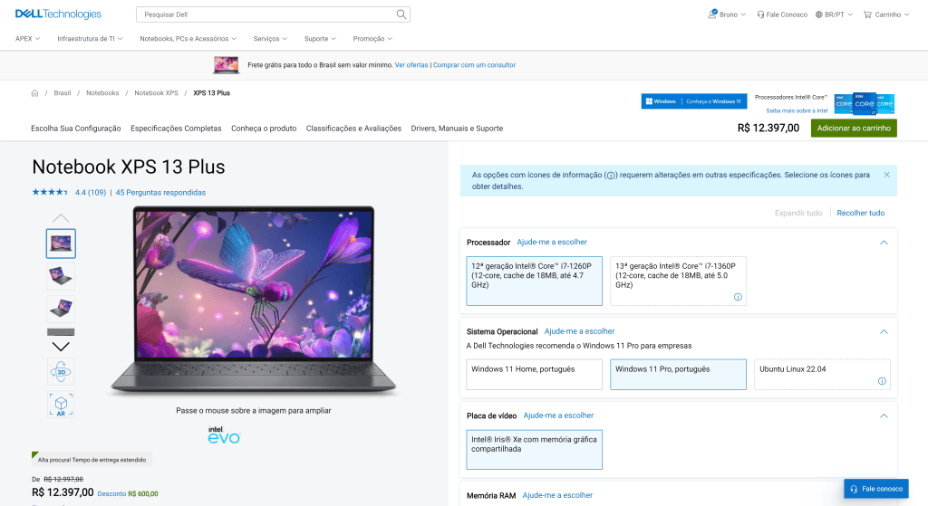Go to Especificações Completas tab
Viewport: 928px width, 506px height.
[x=176, y=129]
